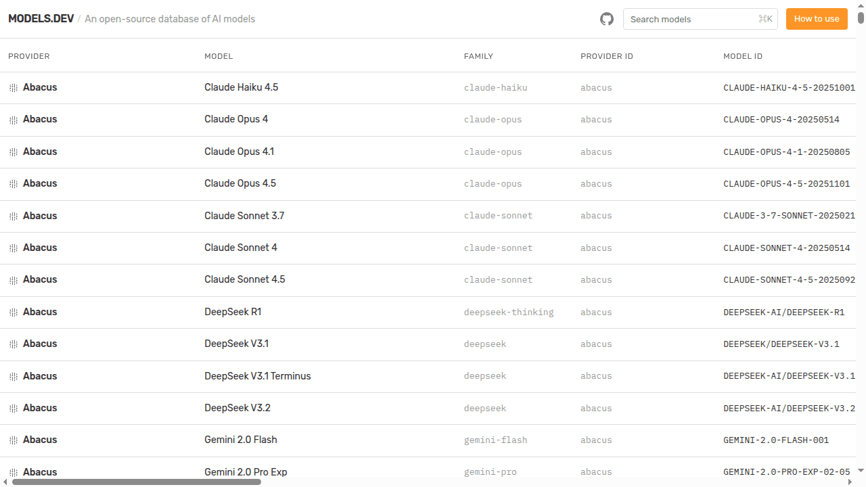This screenshot has width=866, height=487.
Task: Click Abacus provider icon beside DeepSeek V3.2
Action: tap(13, 409)
